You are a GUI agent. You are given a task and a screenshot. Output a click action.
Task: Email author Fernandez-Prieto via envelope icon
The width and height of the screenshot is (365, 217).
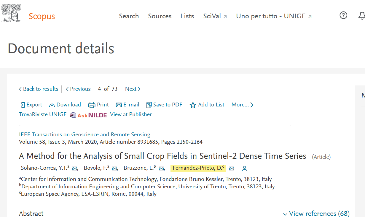click(232, 169)
